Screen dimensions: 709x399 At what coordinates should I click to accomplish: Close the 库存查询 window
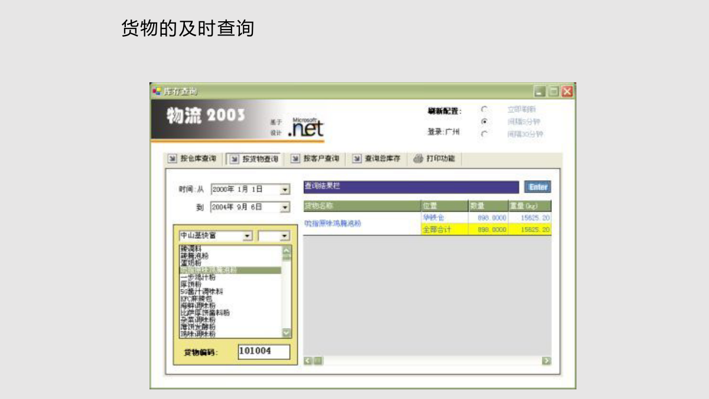[x=567, y=91]
